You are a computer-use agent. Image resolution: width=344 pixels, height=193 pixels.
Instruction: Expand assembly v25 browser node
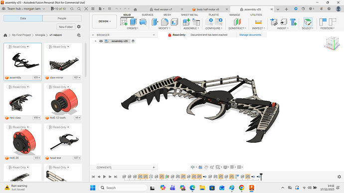[95, 41]
